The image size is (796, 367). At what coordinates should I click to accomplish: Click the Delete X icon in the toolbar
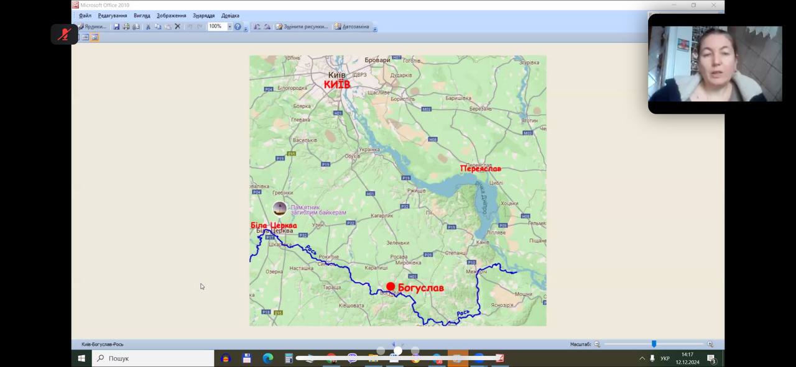177,27
